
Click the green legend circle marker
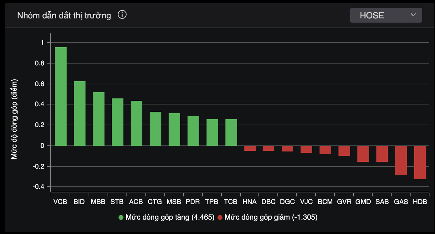pyautogui.click(x=121, y=217)
